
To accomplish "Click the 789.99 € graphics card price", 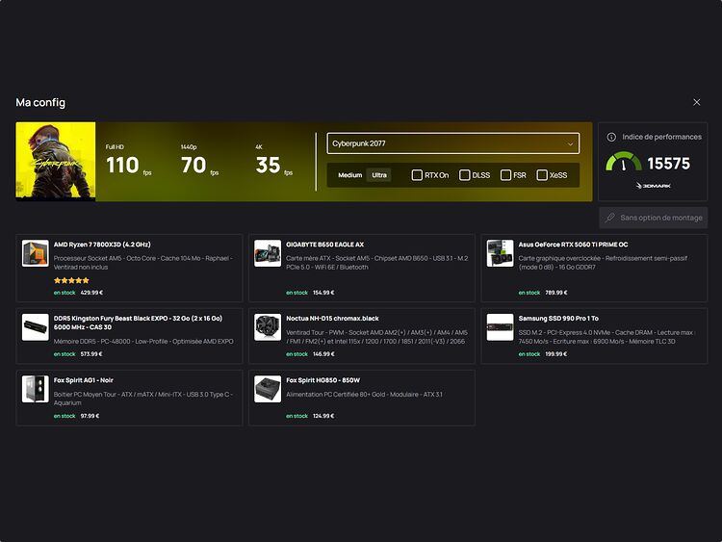I will click(x=556, y=293).
